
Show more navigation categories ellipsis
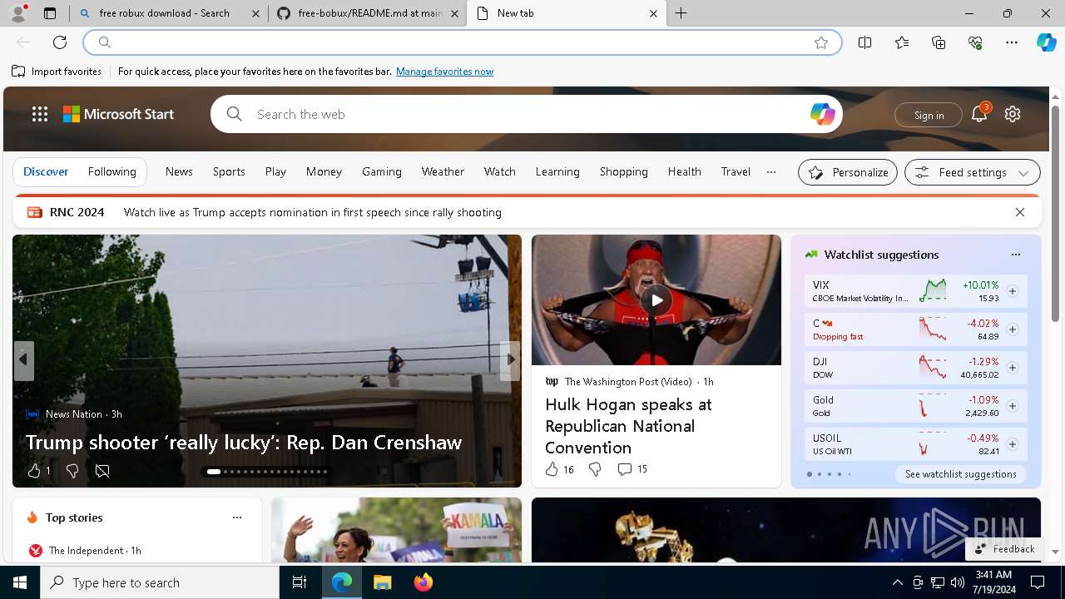(771, 172)
